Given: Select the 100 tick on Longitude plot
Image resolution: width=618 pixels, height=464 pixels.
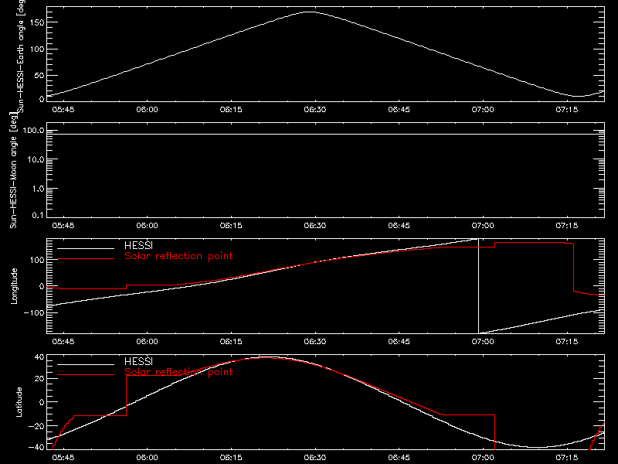Looking at the screenshot, I should [x=36, y=260].
